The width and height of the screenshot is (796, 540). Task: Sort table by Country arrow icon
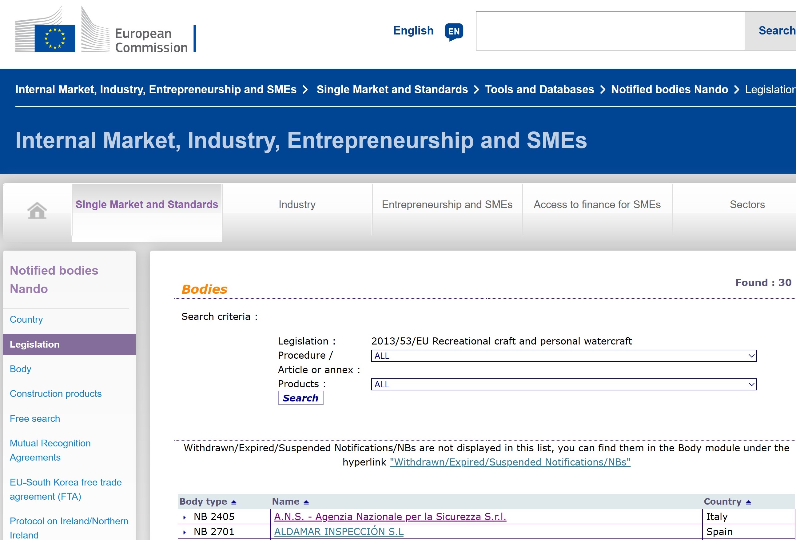click(x=748, y=502)
